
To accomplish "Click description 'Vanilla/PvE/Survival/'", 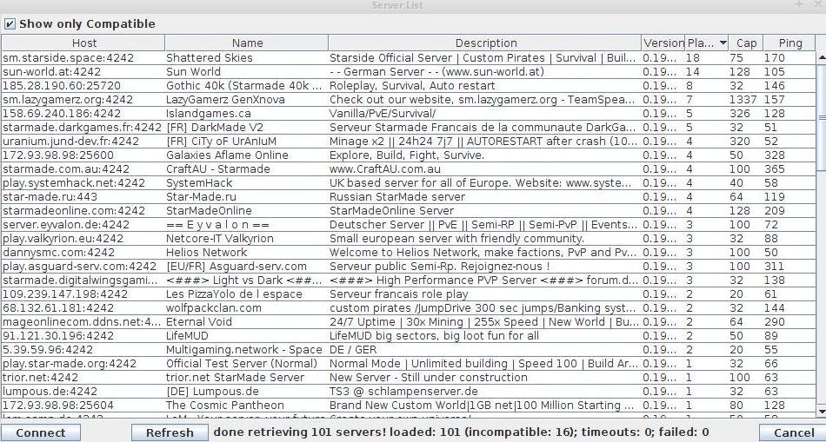I will tap(383, 114).
